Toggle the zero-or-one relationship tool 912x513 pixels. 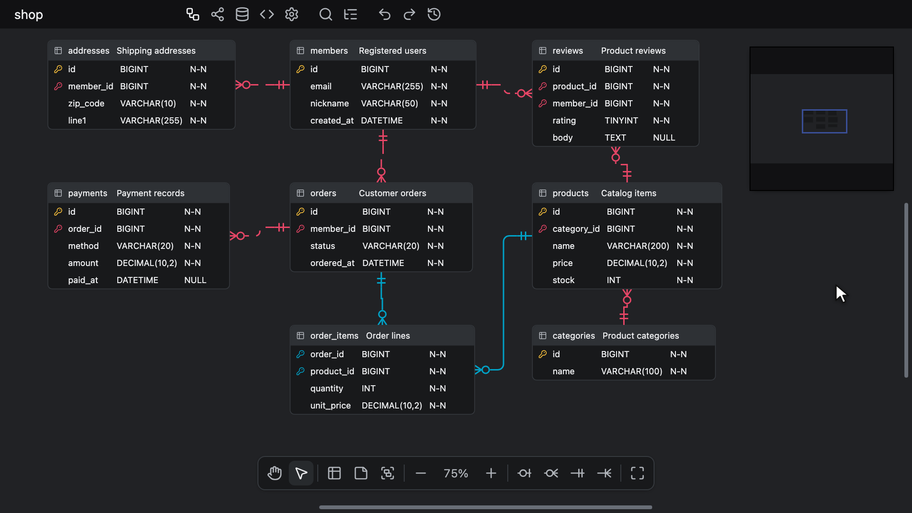pyautogui.click(x=524, y=473)
